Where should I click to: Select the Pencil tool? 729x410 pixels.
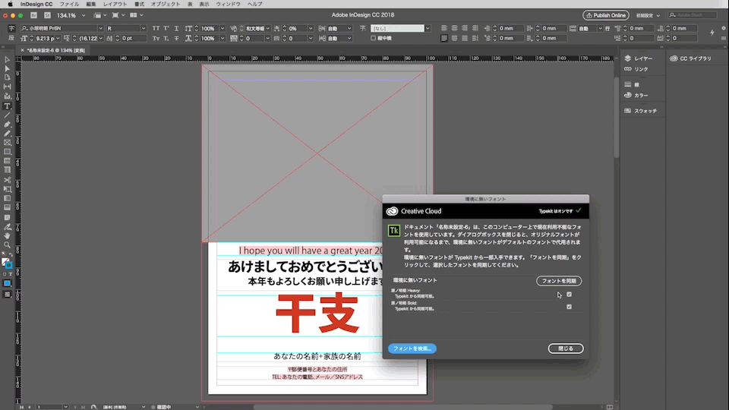pos(7,134)
